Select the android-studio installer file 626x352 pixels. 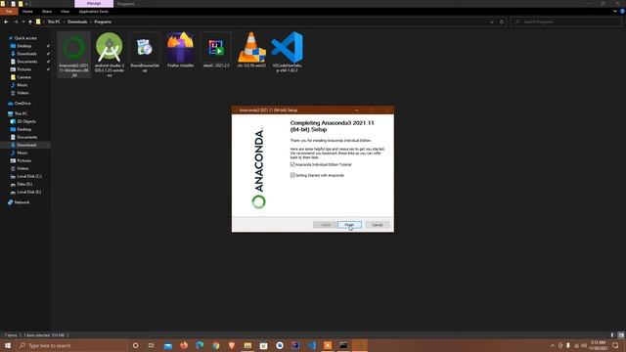tap(110, 55)
